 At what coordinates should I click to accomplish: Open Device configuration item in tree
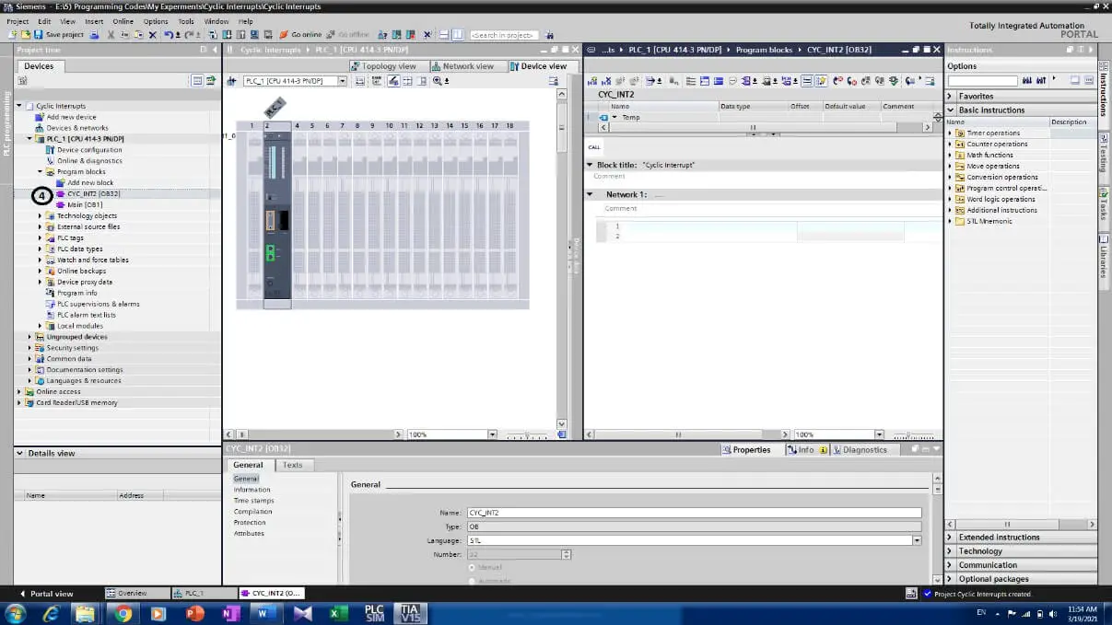[x=89, y=149]
